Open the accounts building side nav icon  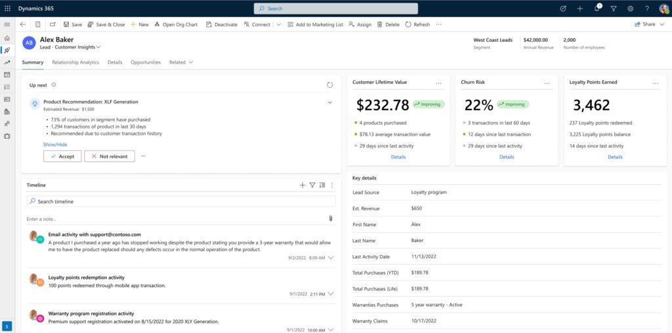7,111
